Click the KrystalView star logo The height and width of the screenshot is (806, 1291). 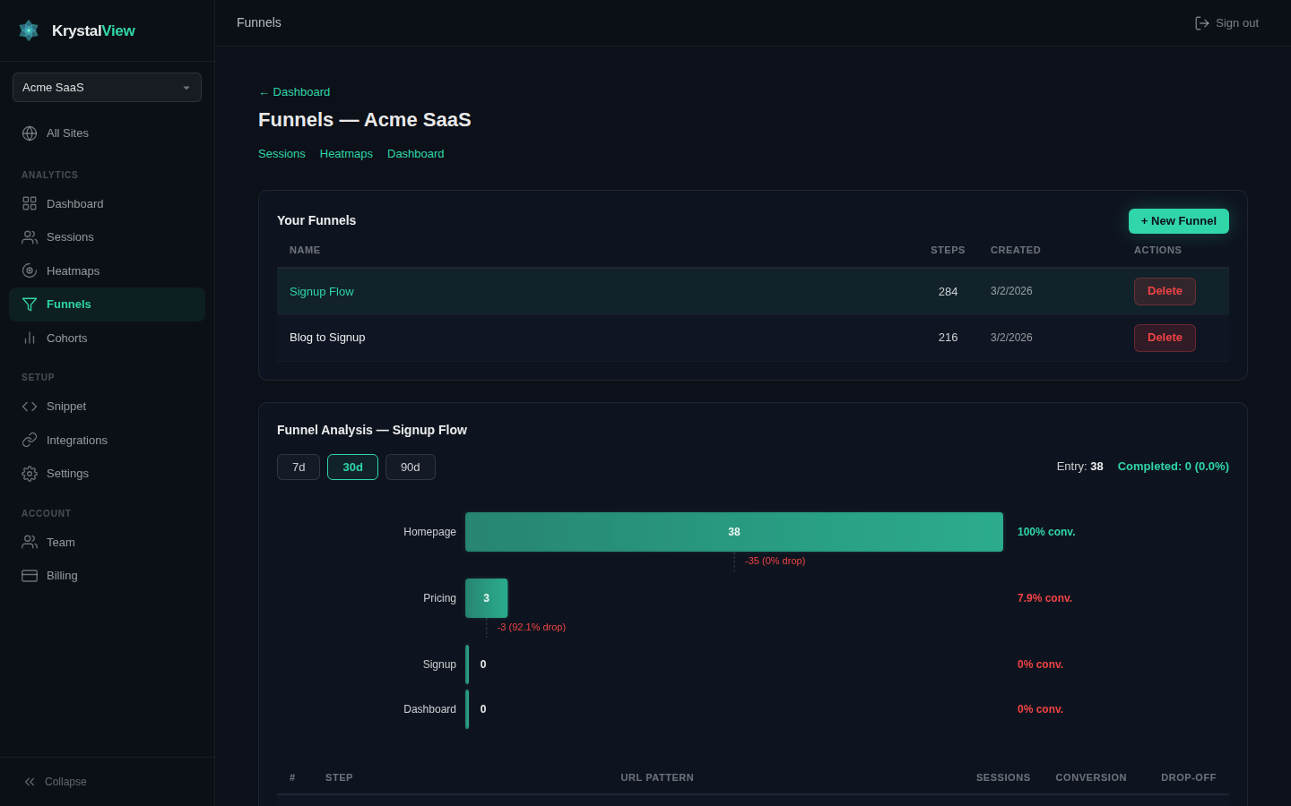28,30
